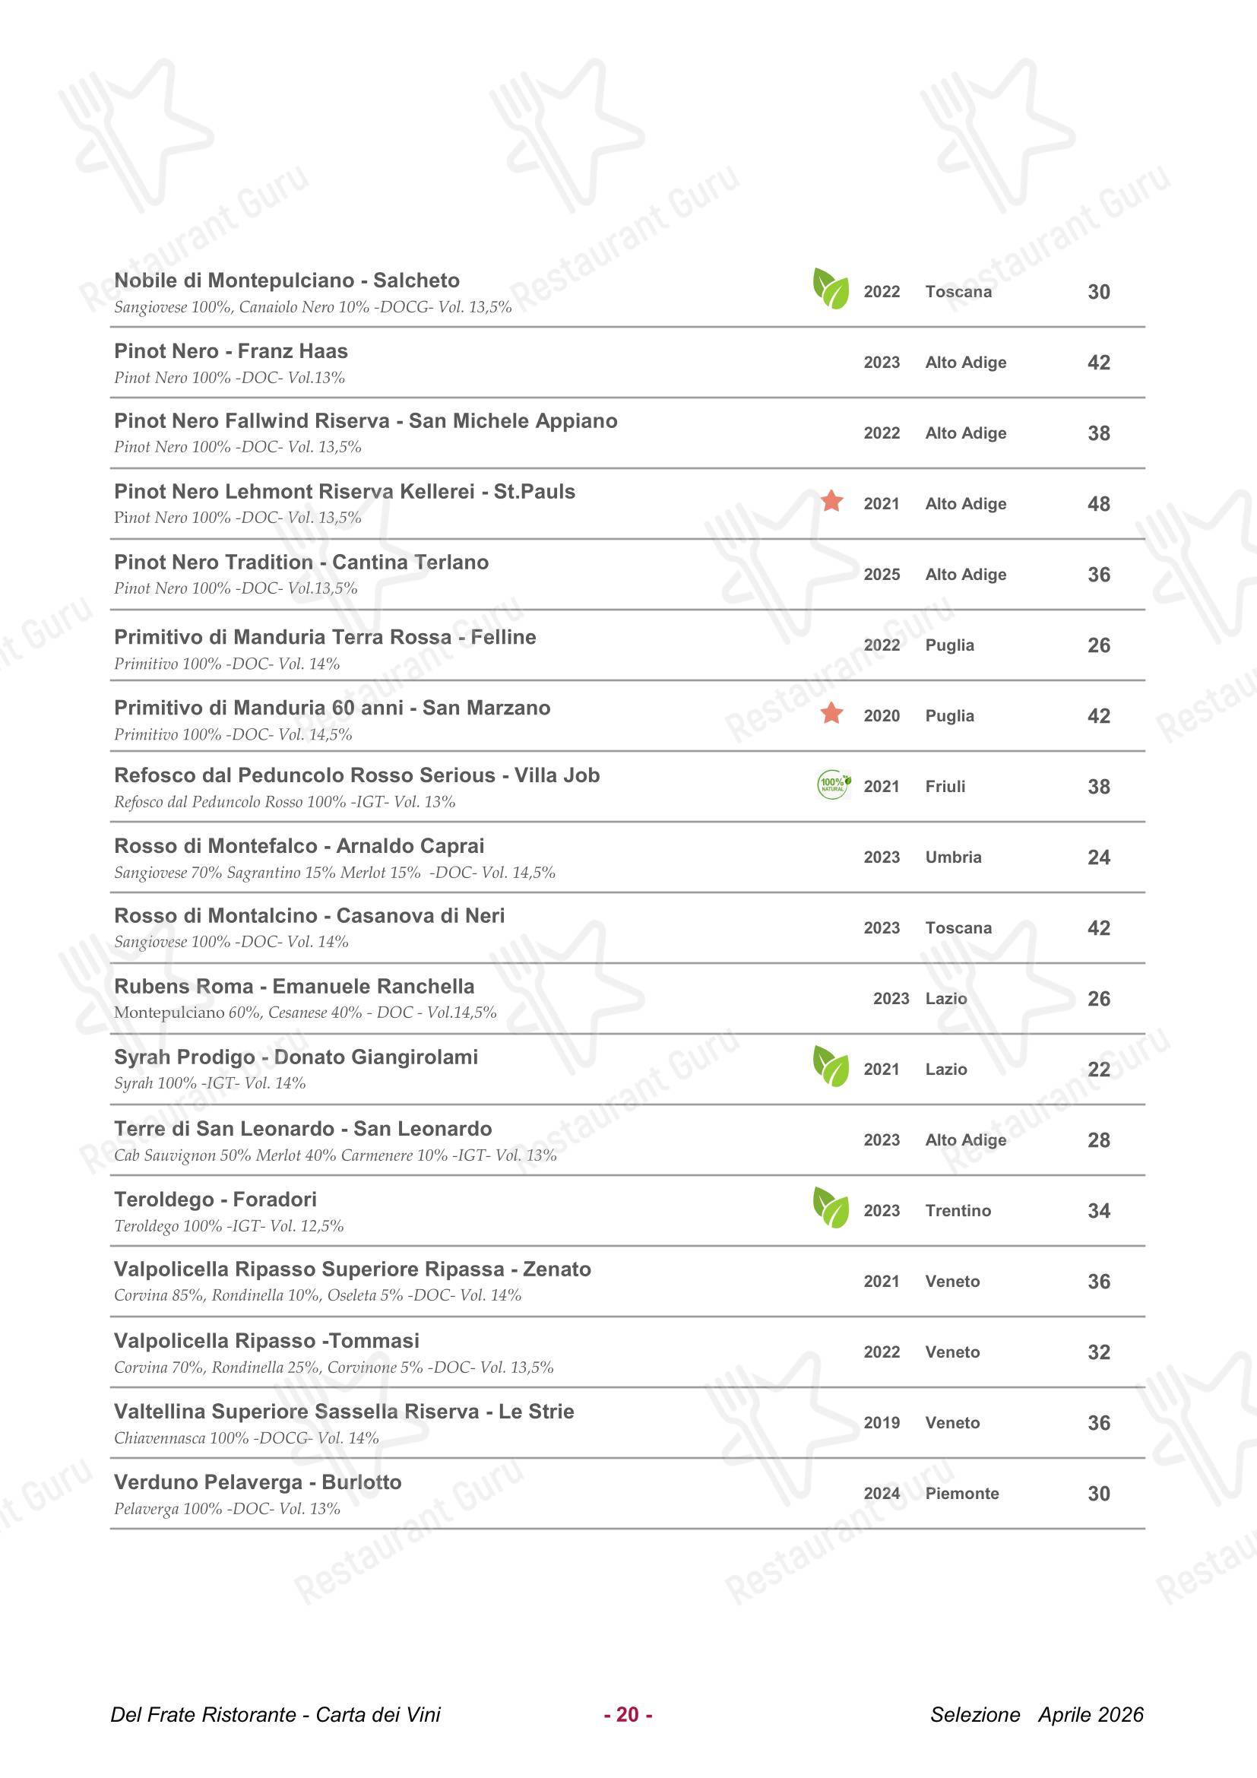1257x1778 pixels.
Task: Click the green leaf icon beside Teroldego Foradori
Action: coord(831,1208)
